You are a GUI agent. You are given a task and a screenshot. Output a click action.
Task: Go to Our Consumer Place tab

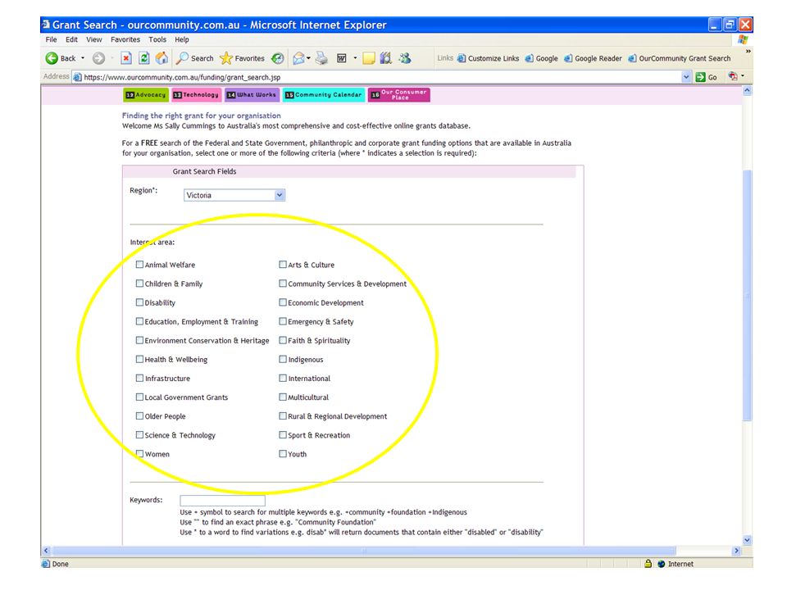point(399,95)
